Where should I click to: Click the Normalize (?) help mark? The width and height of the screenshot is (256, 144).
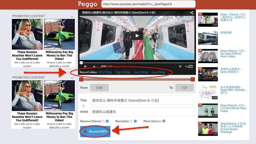click(131, 121)
